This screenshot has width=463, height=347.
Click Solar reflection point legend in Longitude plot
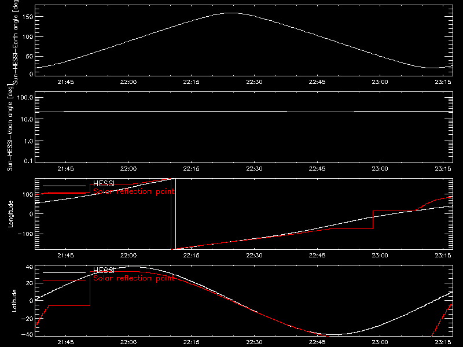click(134, 192)
